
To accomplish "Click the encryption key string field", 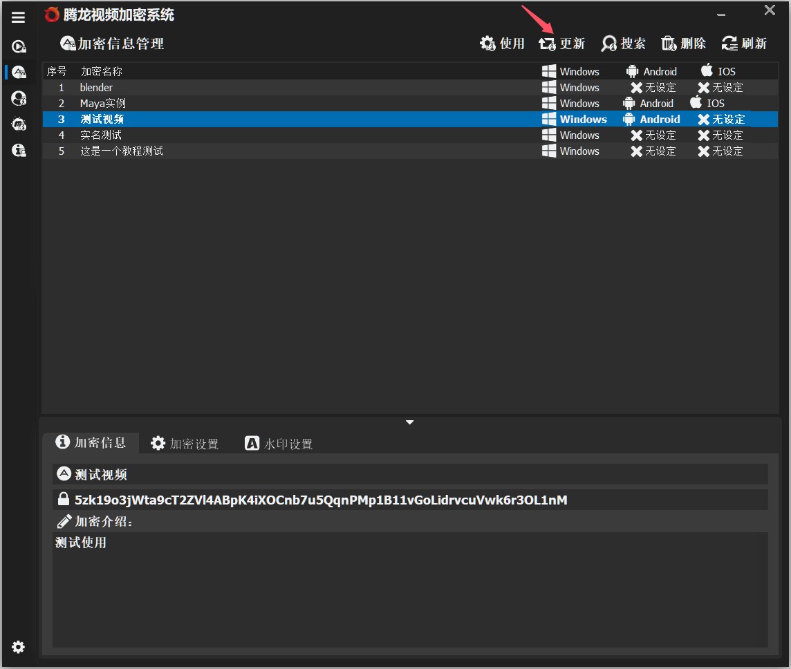I will (x=410, y=500).
